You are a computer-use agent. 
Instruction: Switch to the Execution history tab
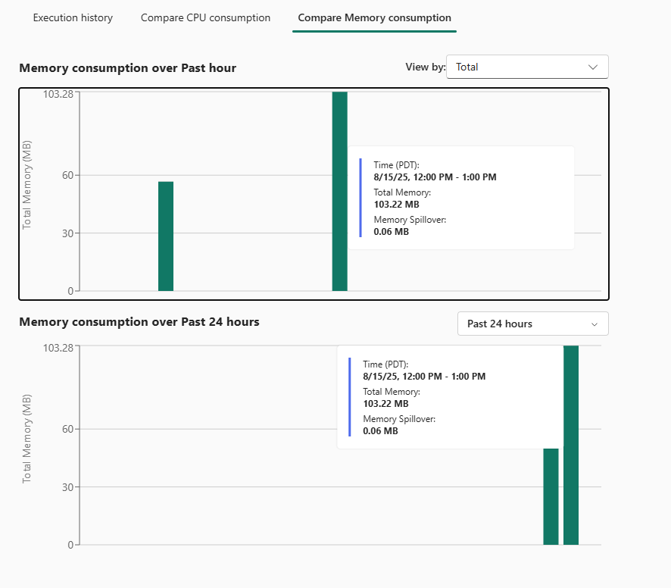coord(73,17)
